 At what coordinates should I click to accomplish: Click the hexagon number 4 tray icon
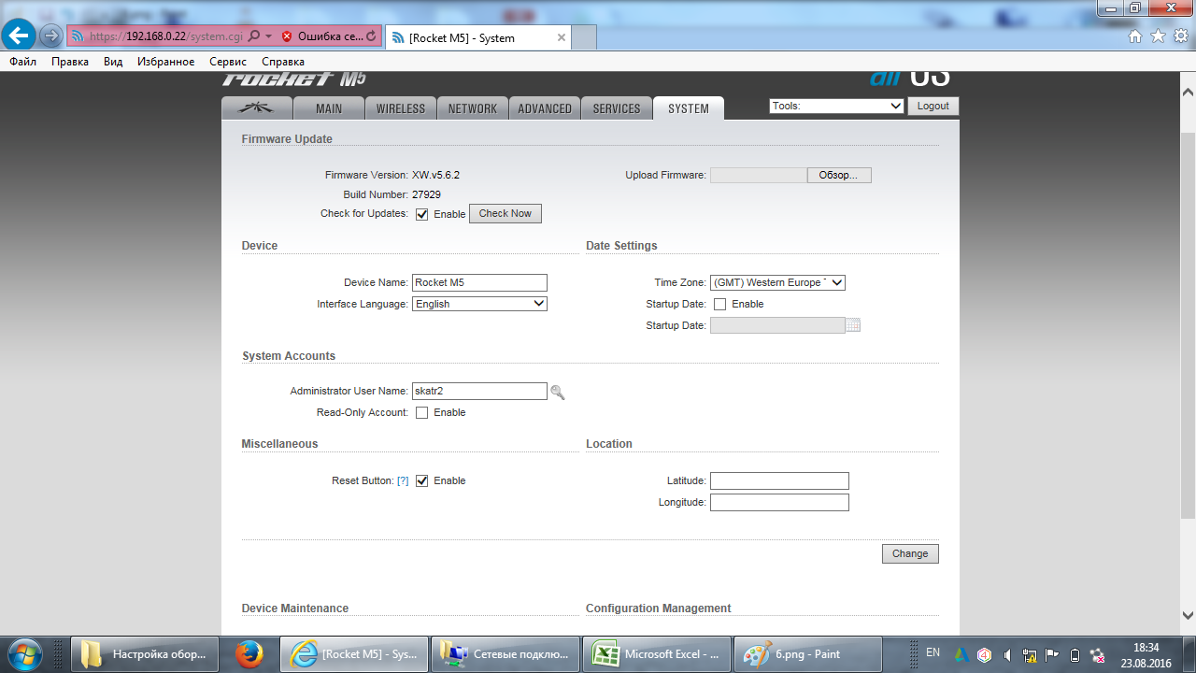(984, 654)
